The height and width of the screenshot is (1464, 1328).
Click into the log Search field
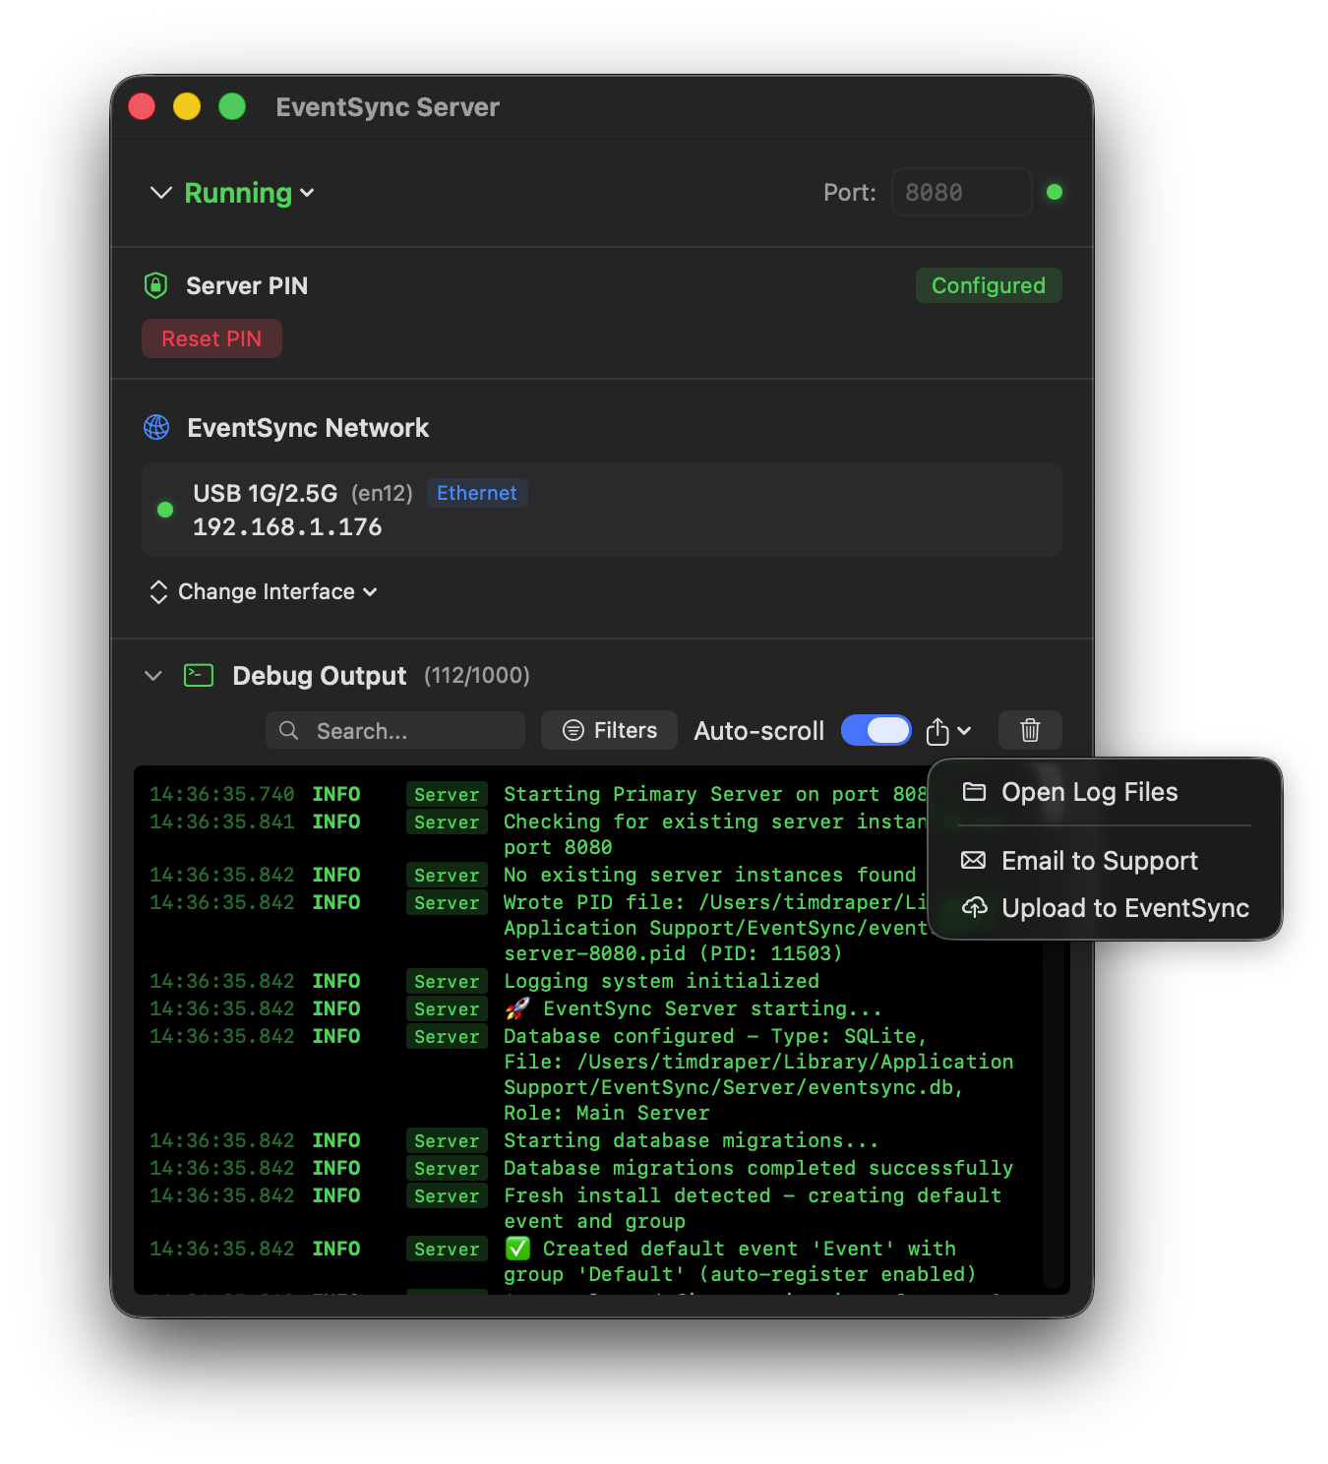point(395,730)
